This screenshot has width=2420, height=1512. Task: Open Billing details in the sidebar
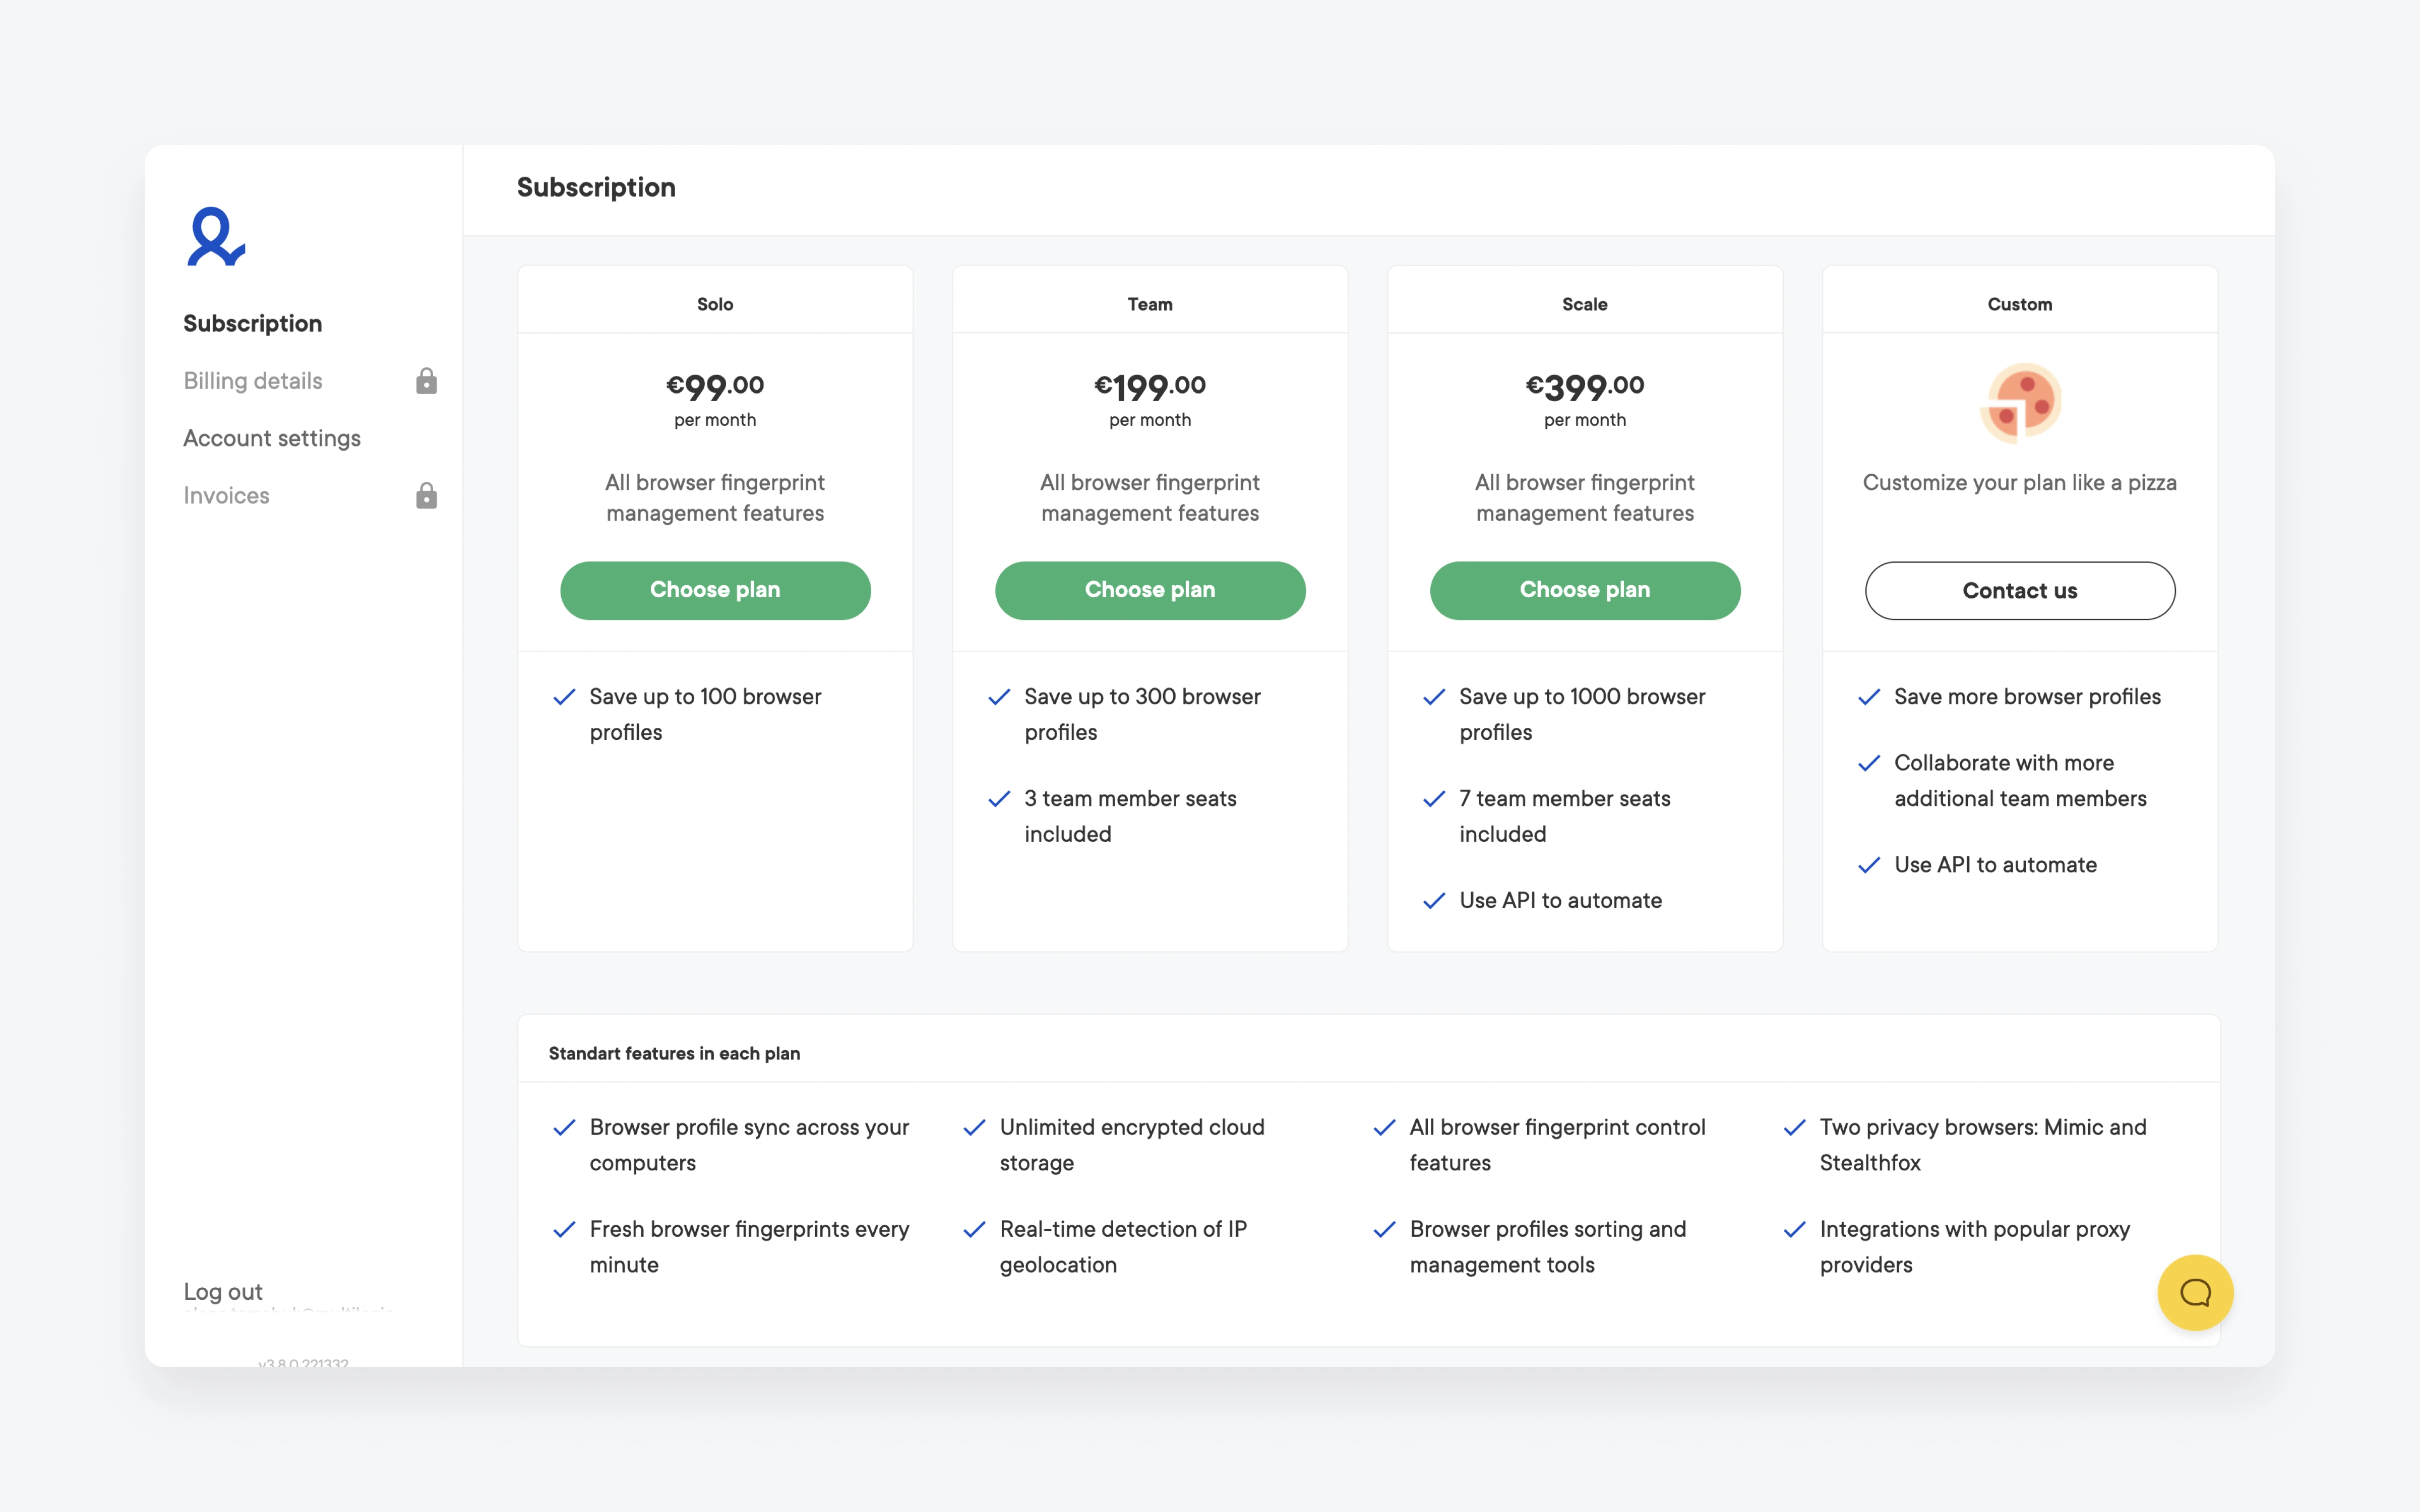253,381
